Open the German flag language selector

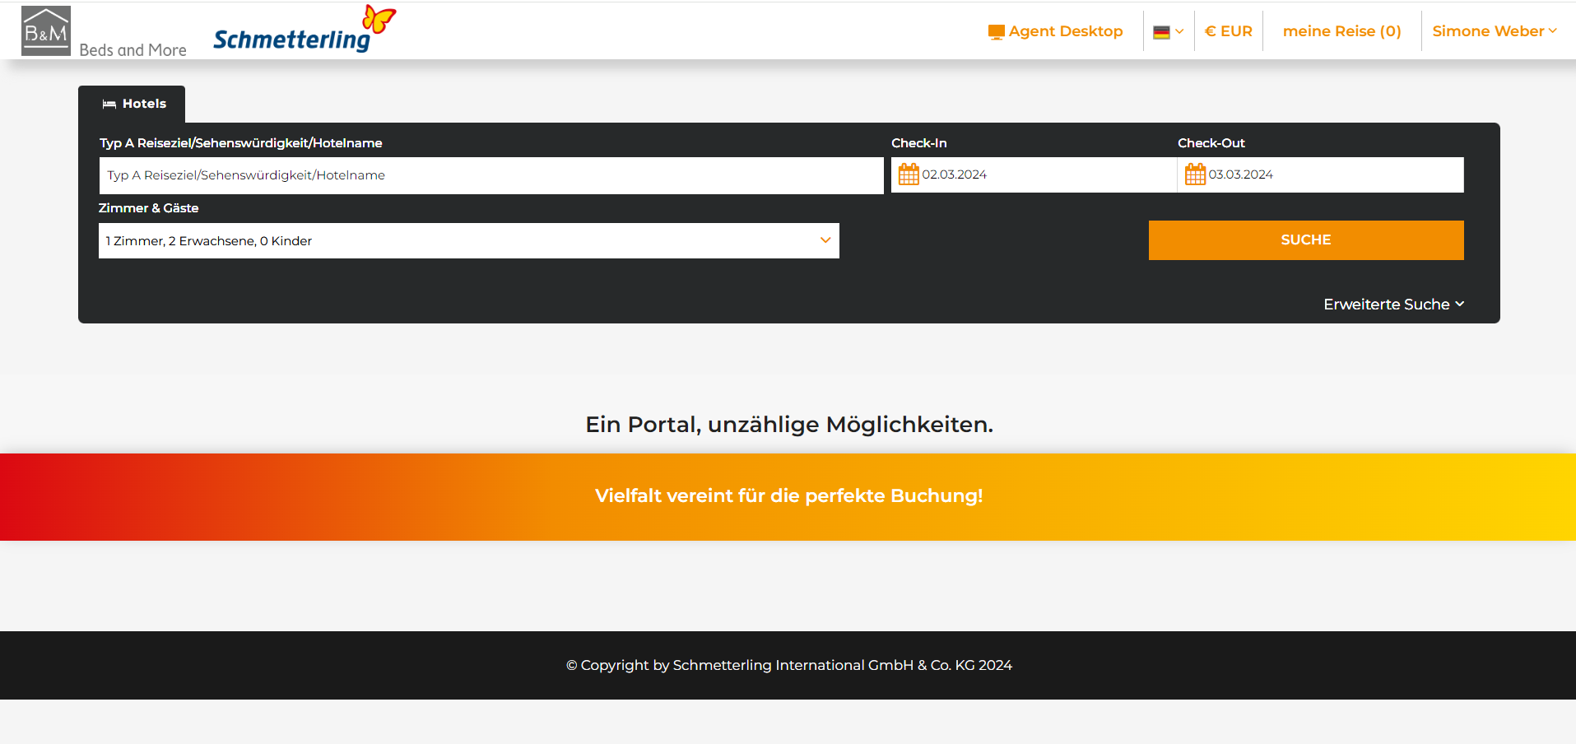click(x=1168, y=32)
